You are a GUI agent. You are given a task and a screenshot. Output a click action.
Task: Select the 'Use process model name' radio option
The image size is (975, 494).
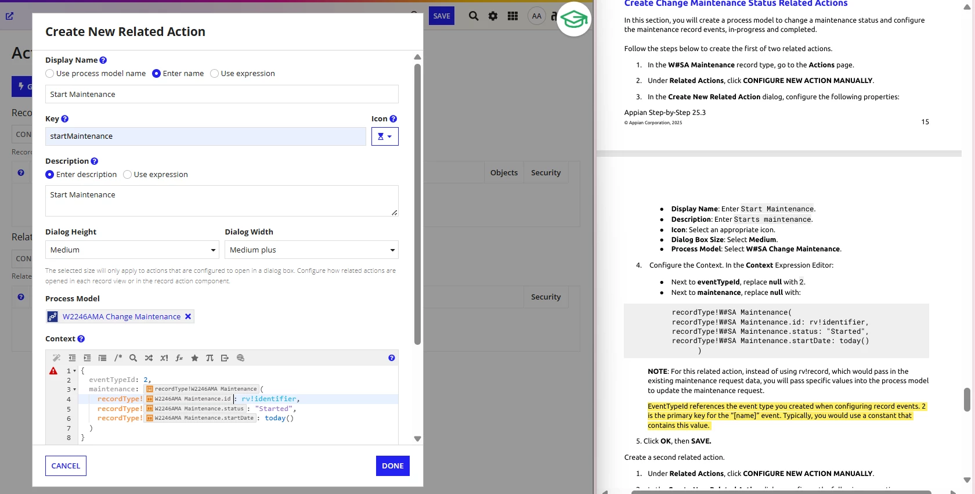coord(50,74)
